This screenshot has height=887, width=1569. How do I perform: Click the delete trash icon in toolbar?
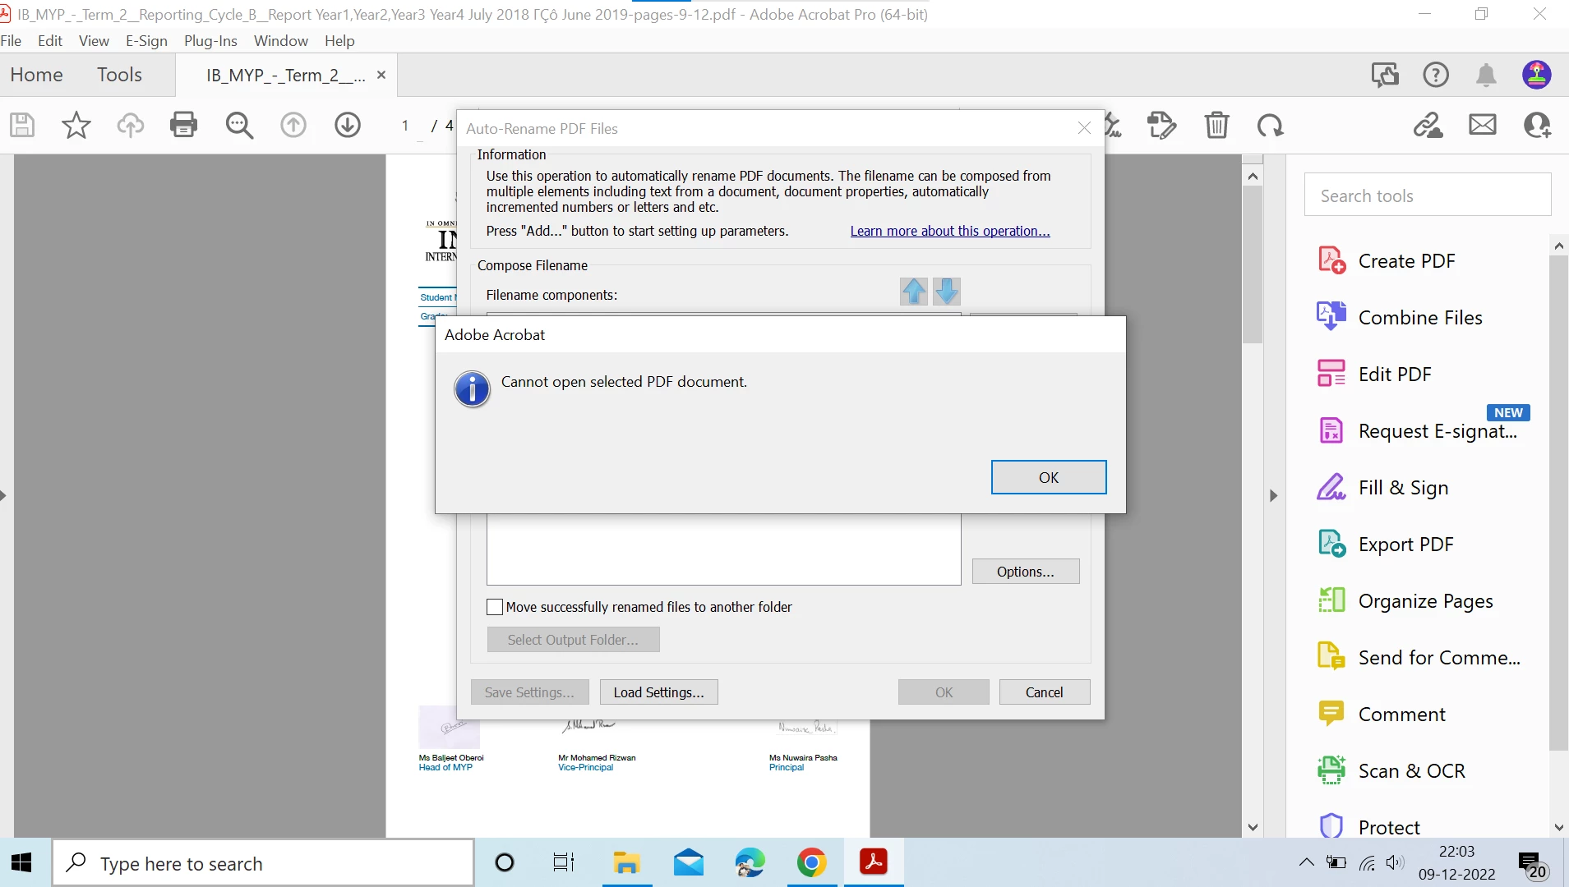click(1216, 126)
